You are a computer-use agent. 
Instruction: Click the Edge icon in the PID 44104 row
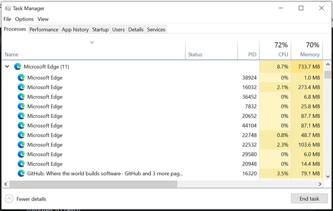21,126
